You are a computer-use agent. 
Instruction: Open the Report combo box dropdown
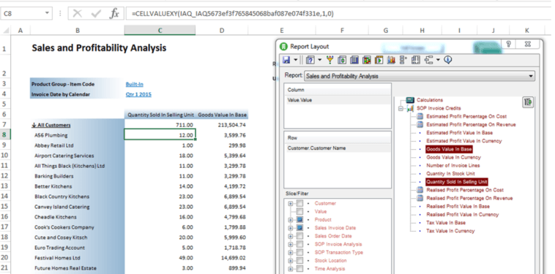click(x=531, y=76)
